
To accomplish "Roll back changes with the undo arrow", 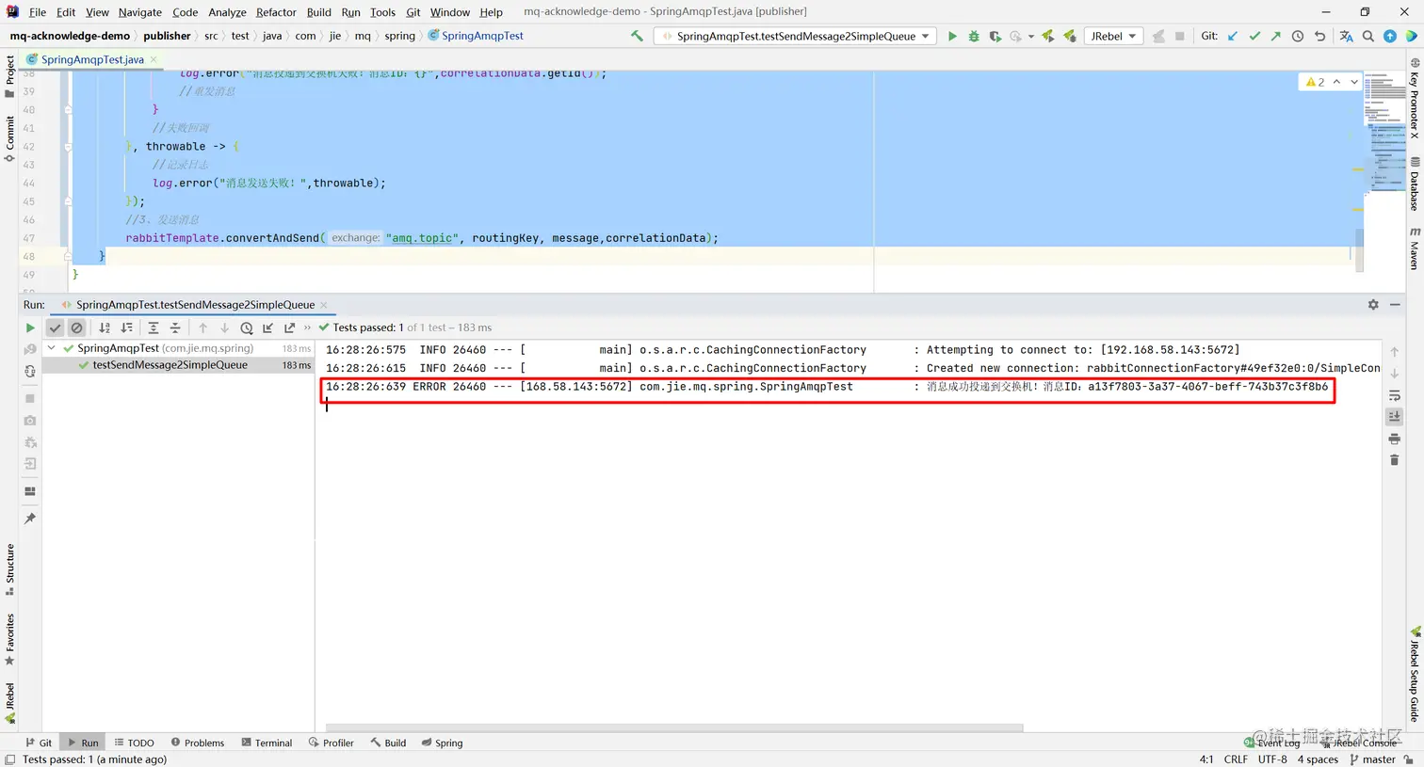I will pyautogui.click(x=1319, y=36).
